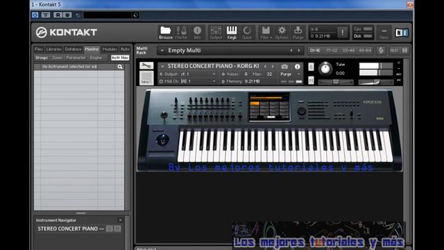Mute the Stereo Concert Piano instrument
Screen dimensions: 444x250
click(311, 81)
